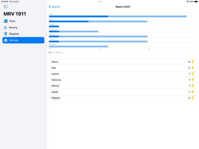Tap the three-dot multitasking control

click(x=99, y=2)
